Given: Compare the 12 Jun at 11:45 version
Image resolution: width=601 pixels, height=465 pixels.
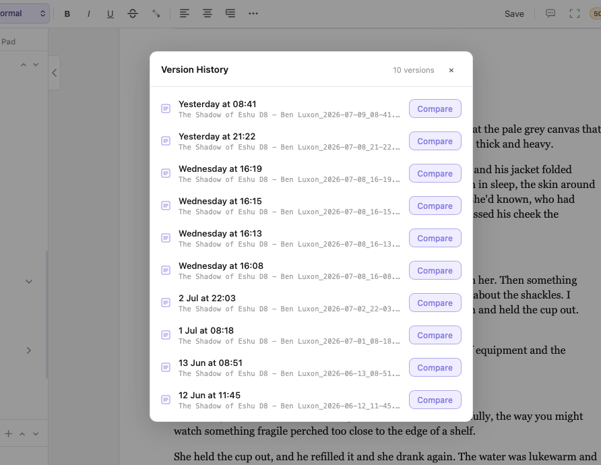Looking at the screenshot, I should 435,400.
